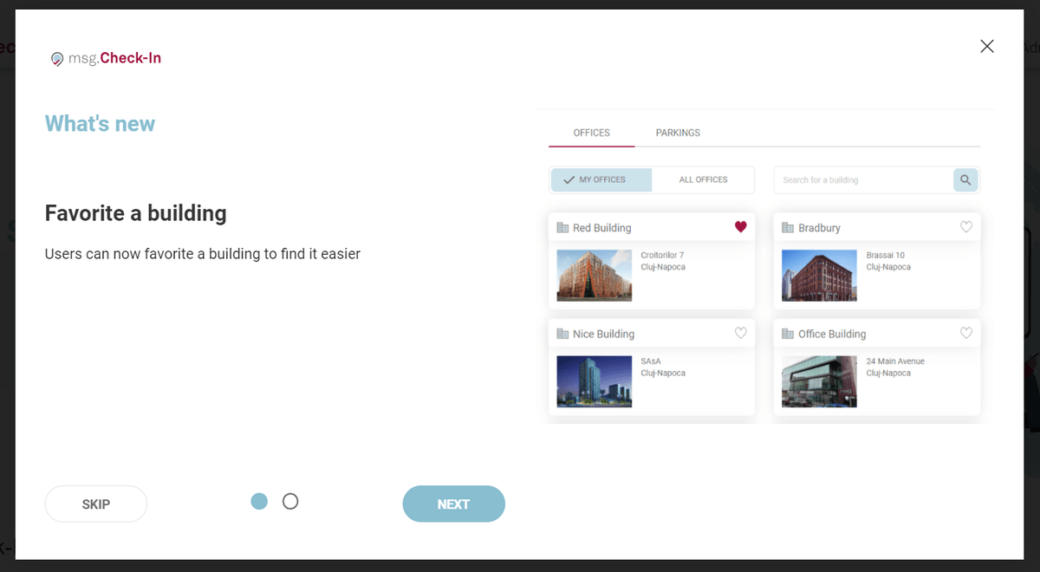Click building icon beside Red Building title
1040x572 pixels.
(x=562, y=228)
